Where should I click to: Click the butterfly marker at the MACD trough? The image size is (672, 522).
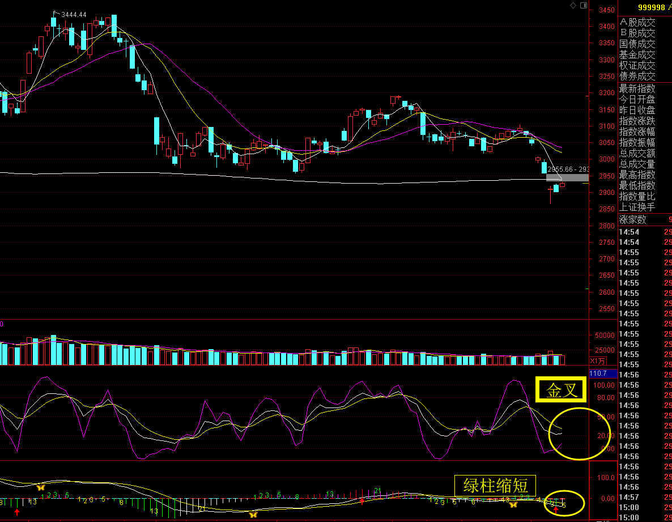[253, 514]
